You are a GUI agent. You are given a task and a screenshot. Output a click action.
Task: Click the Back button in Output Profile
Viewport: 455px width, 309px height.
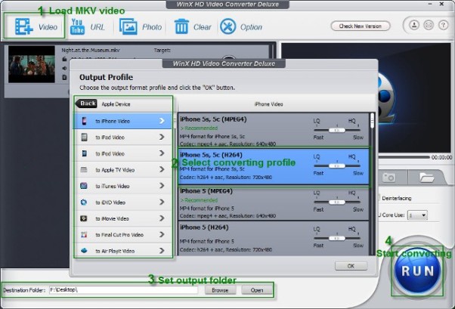click(x=86, y=104)
